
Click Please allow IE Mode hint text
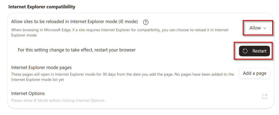click(x=58, y=100)
